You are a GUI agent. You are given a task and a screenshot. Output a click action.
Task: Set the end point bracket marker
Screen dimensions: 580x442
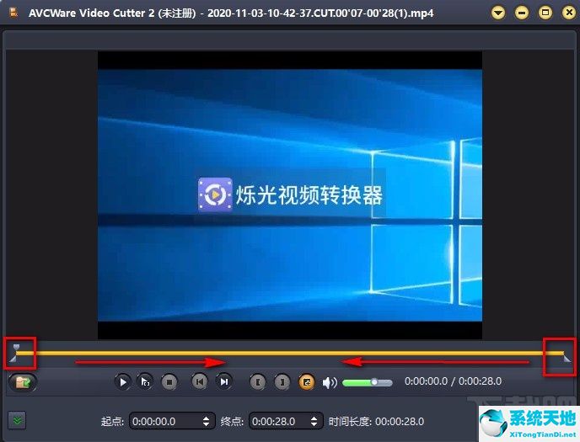pos(282,382)
